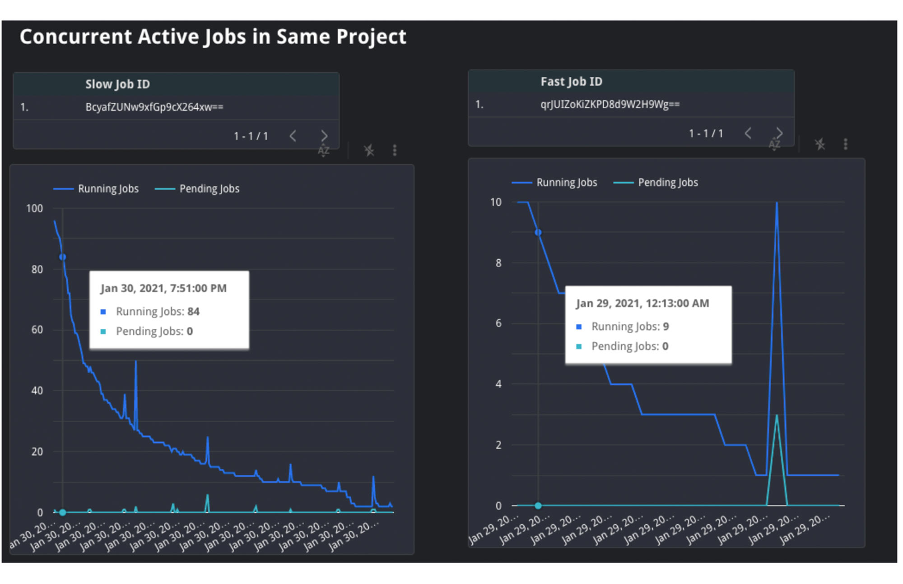The width and height of the screenshot is (903, 584).
Task: Click '1 - 1 / 1' pagination text in Fast Job table
Action: coord(706,133)
